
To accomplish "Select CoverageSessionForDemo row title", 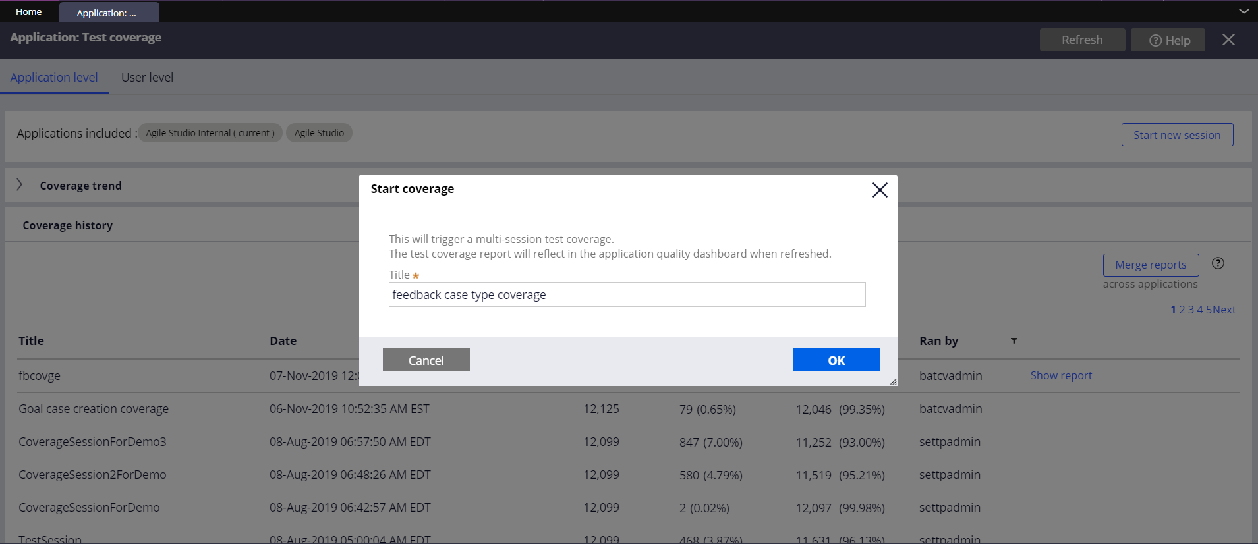I will point(89,508).
